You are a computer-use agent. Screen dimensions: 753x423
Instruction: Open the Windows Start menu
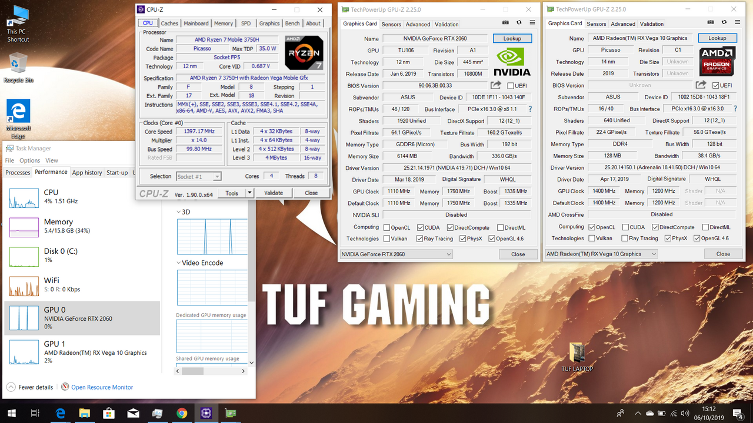pos(11,413)
